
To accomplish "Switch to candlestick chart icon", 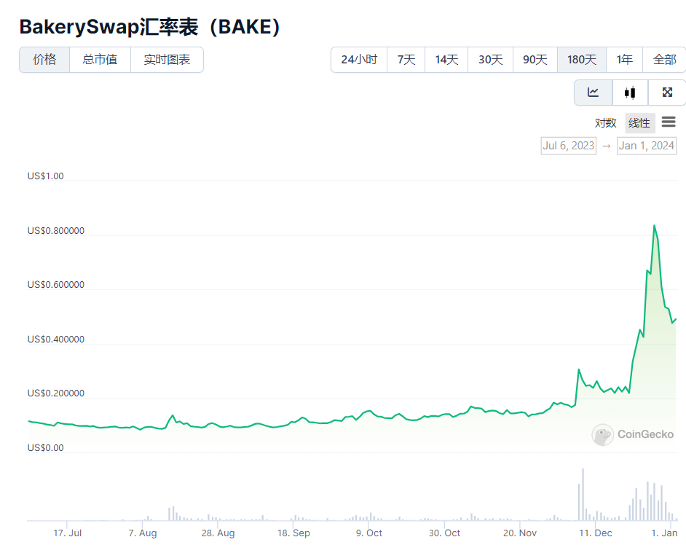I will click(x=630, y=93).
